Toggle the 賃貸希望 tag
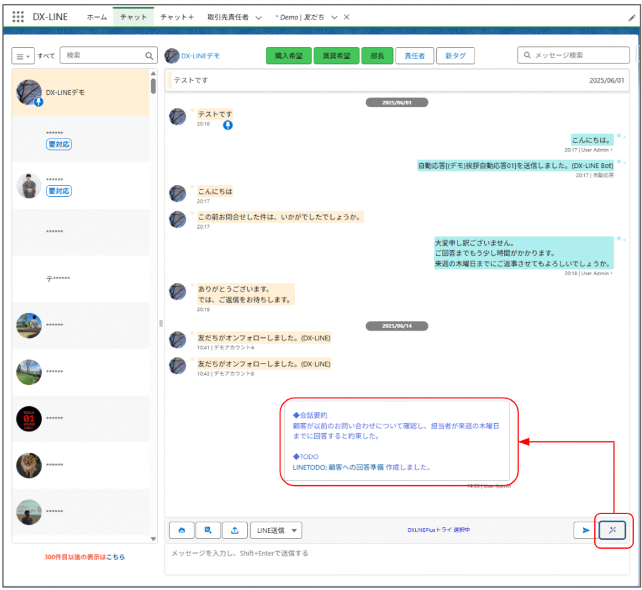The width and height of the screenshot is (642, 590). [x=337, y=56]
